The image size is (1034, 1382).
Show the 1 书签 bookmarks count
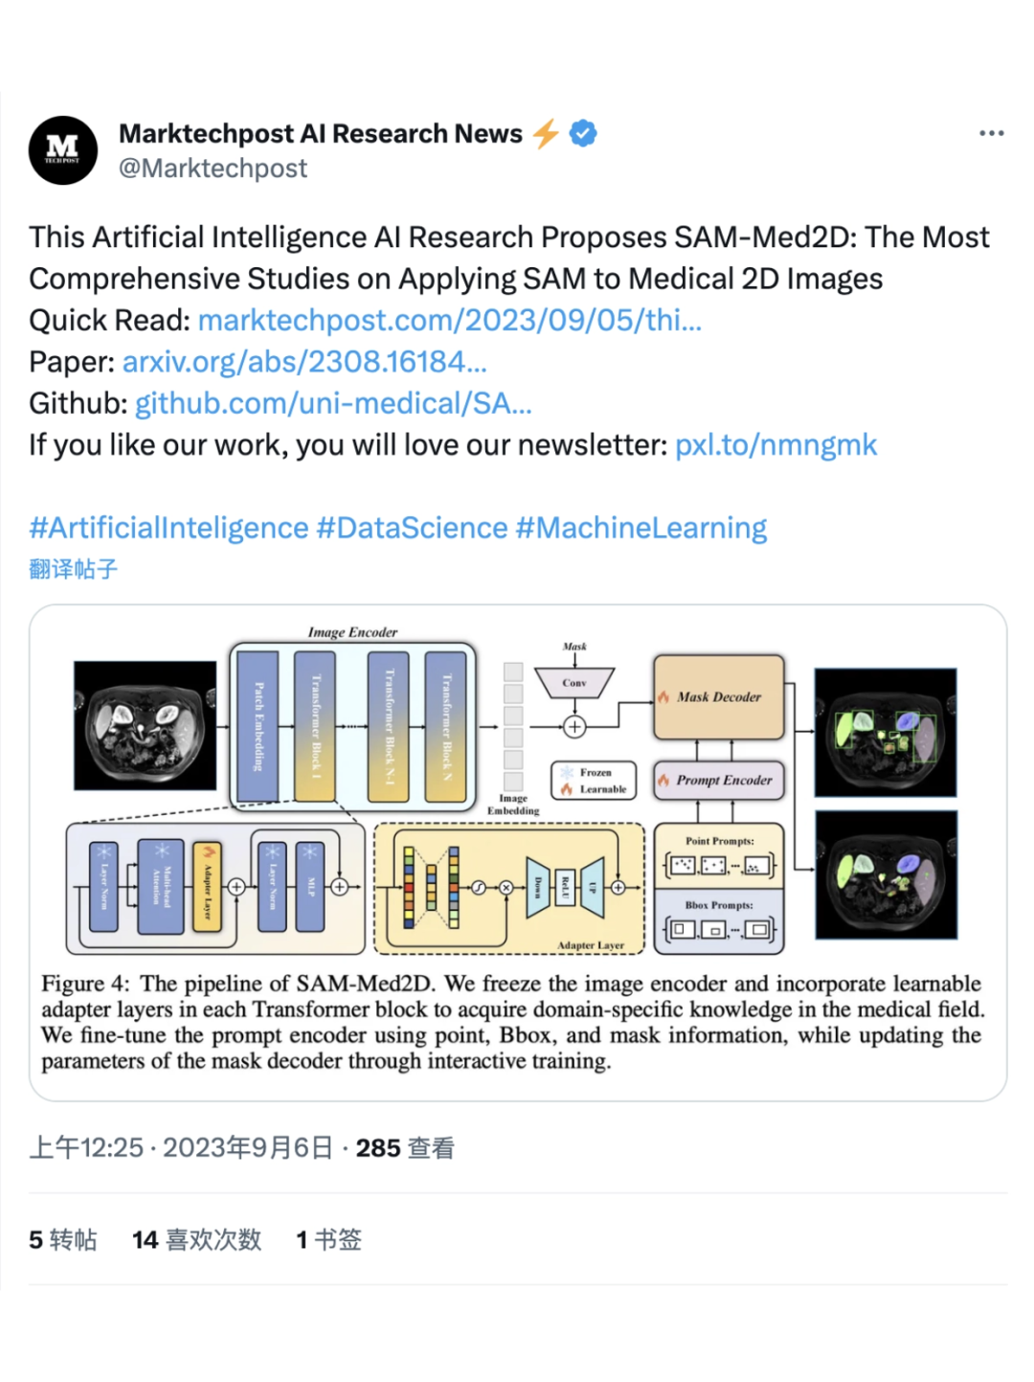pyautogui.click(x=328, y=1239)
